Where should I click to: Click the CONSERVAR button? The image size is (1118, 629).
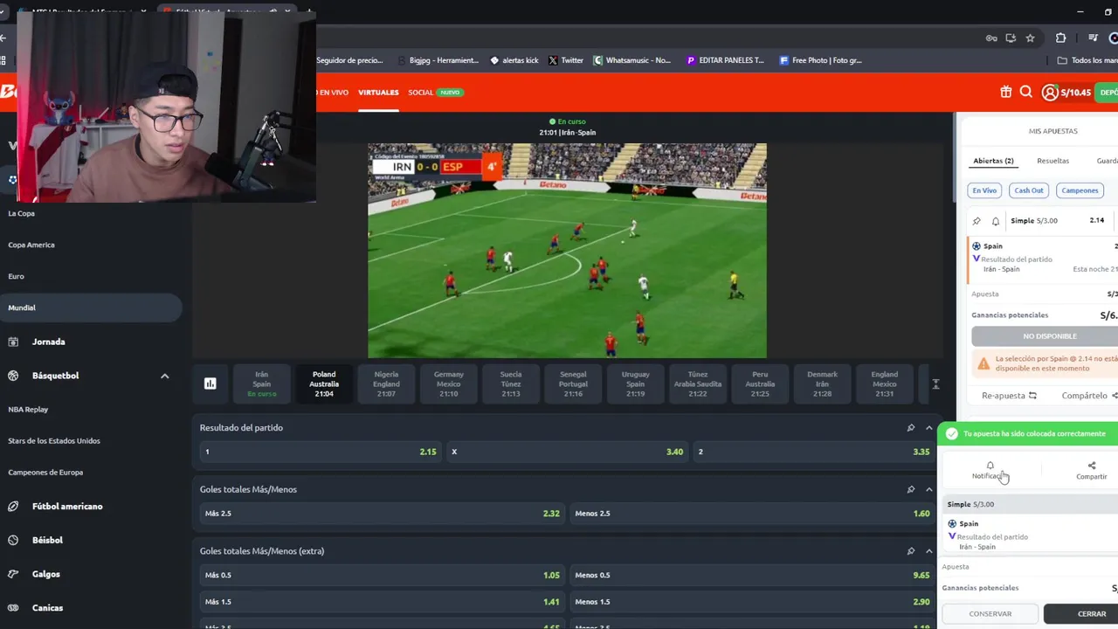[x=990, y=613]
